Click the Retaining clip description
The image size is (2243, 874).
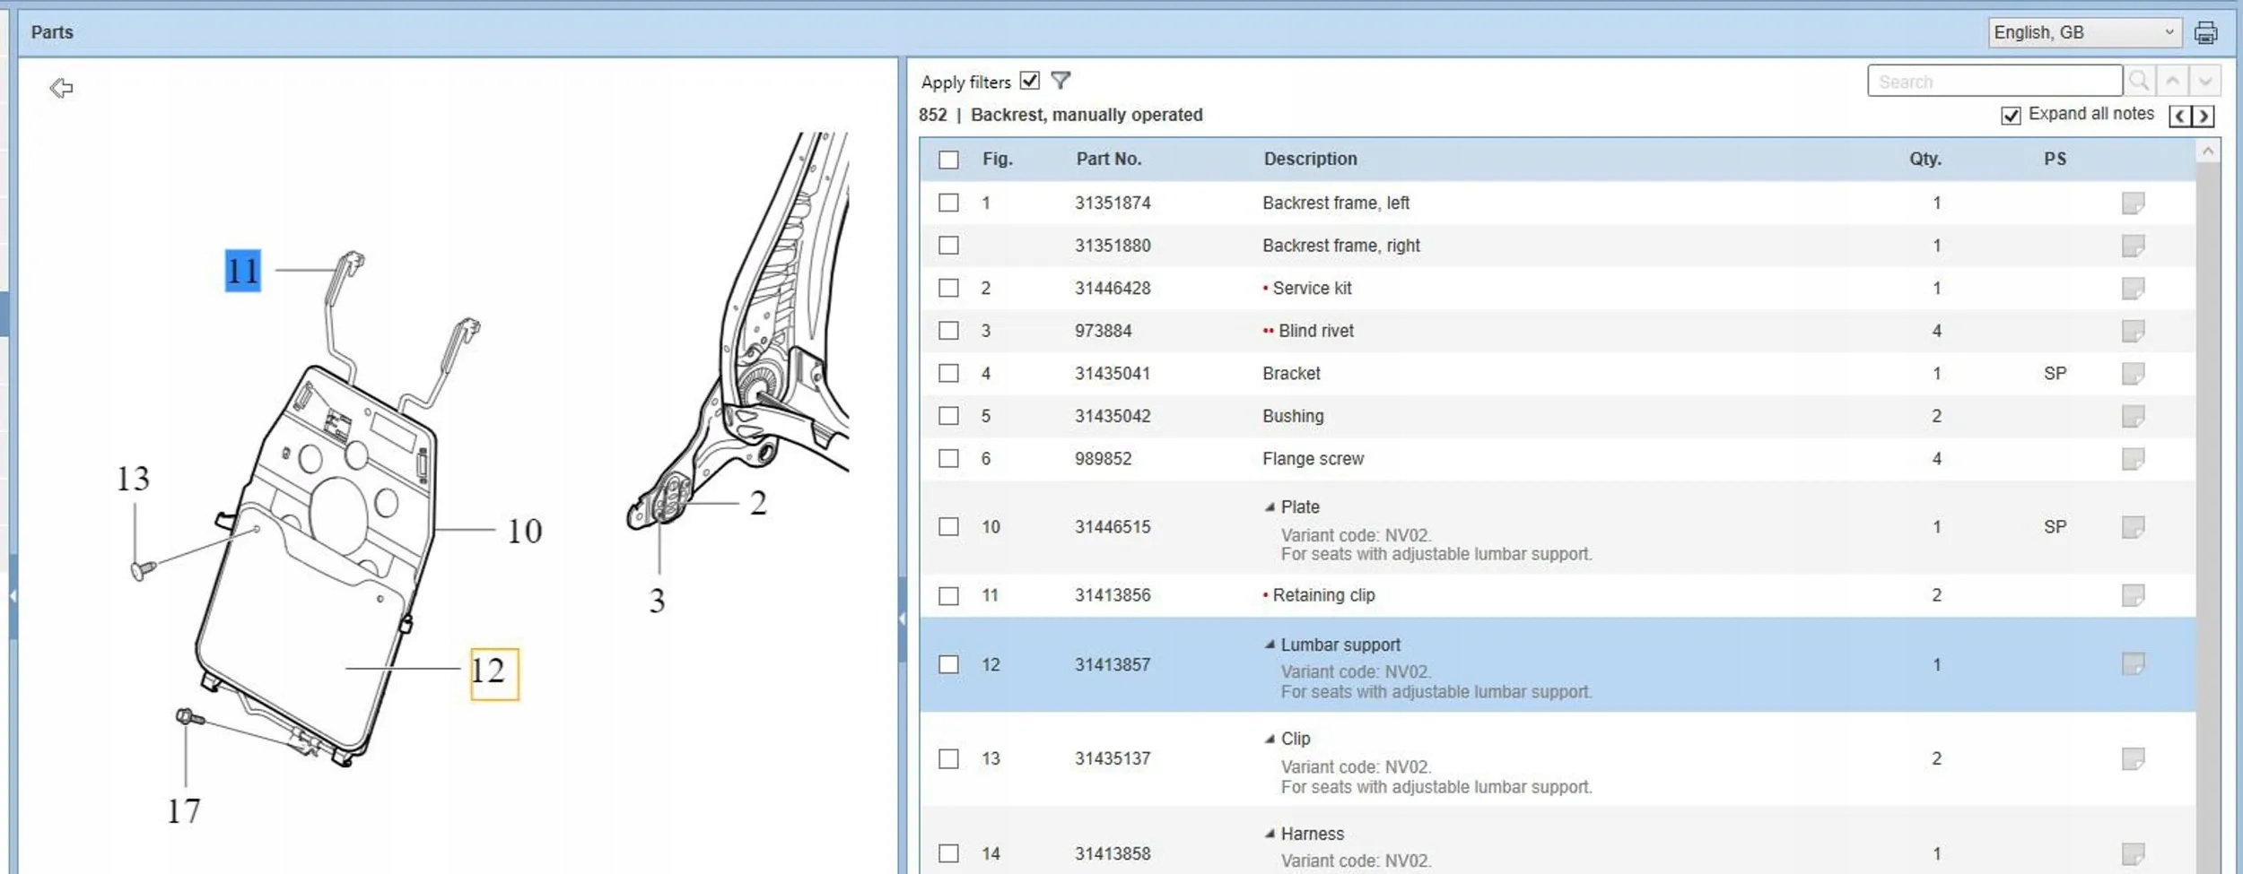coord(1323,595)
